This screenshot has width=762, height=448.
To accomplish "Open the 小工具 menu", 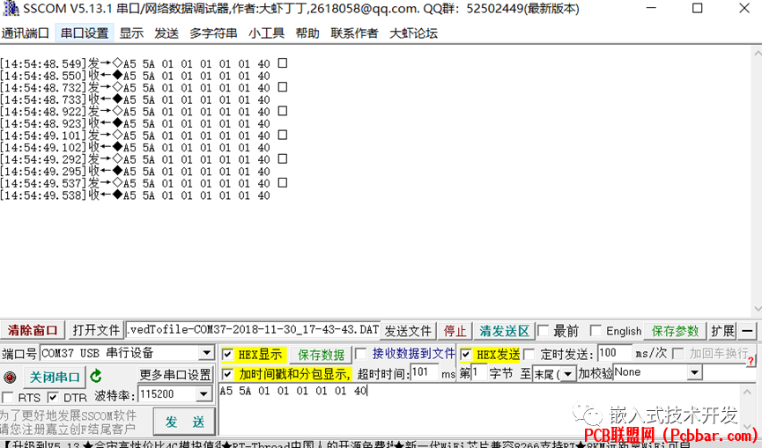I will 266,33.
